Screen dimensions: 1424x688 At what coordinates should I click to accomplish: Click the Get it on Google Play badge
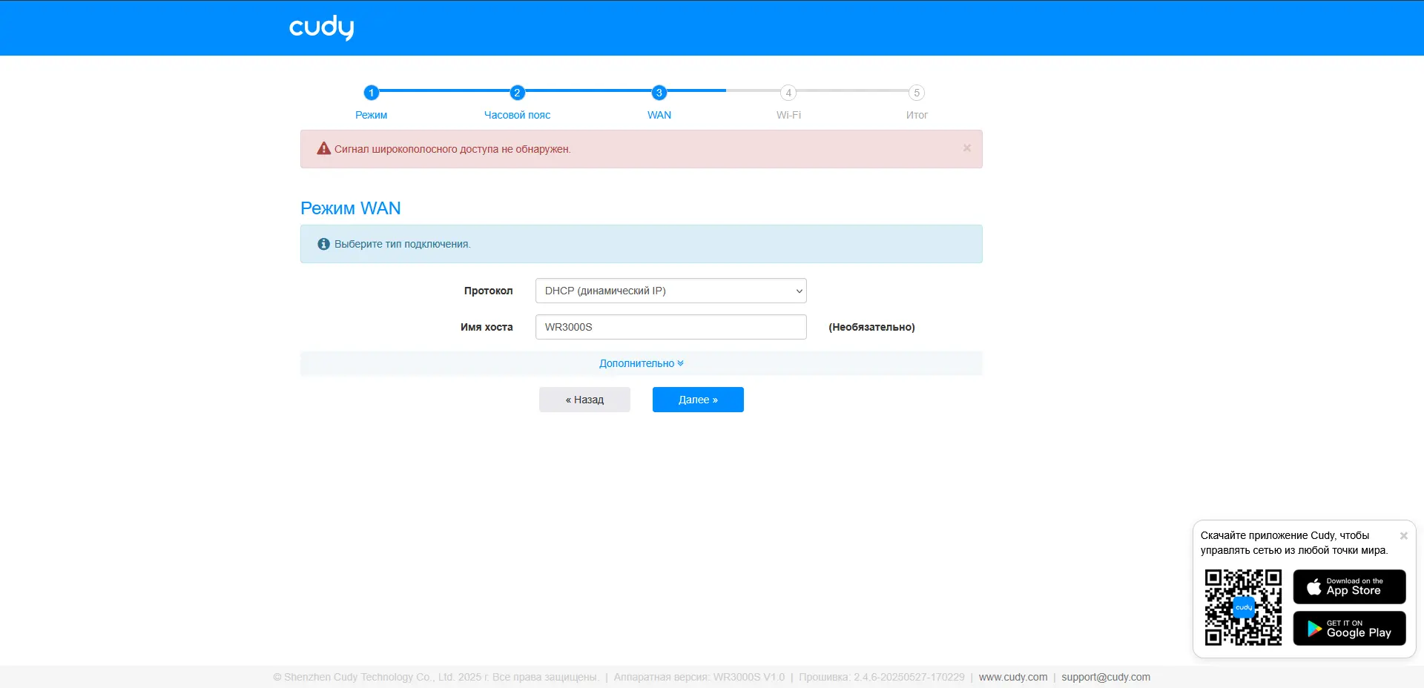pyautogui.click(x=1349, y=629)
